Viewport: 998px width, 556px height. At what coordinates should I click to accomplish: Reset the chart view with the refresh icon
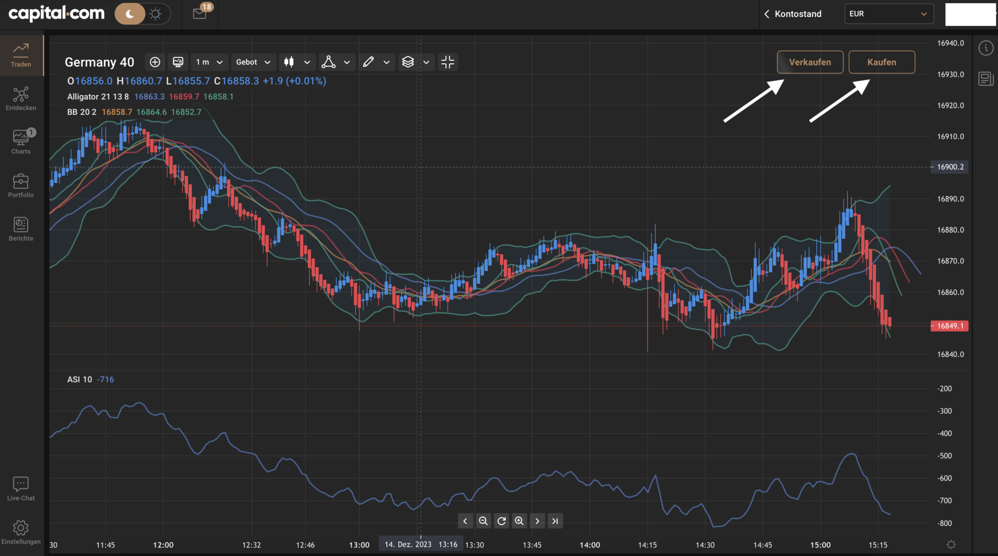click(x=501, y=520)
